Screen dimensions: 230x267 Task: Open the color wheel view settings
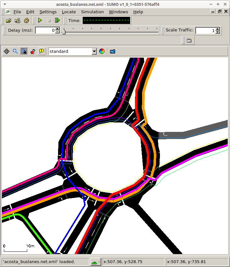click(102, 51)
